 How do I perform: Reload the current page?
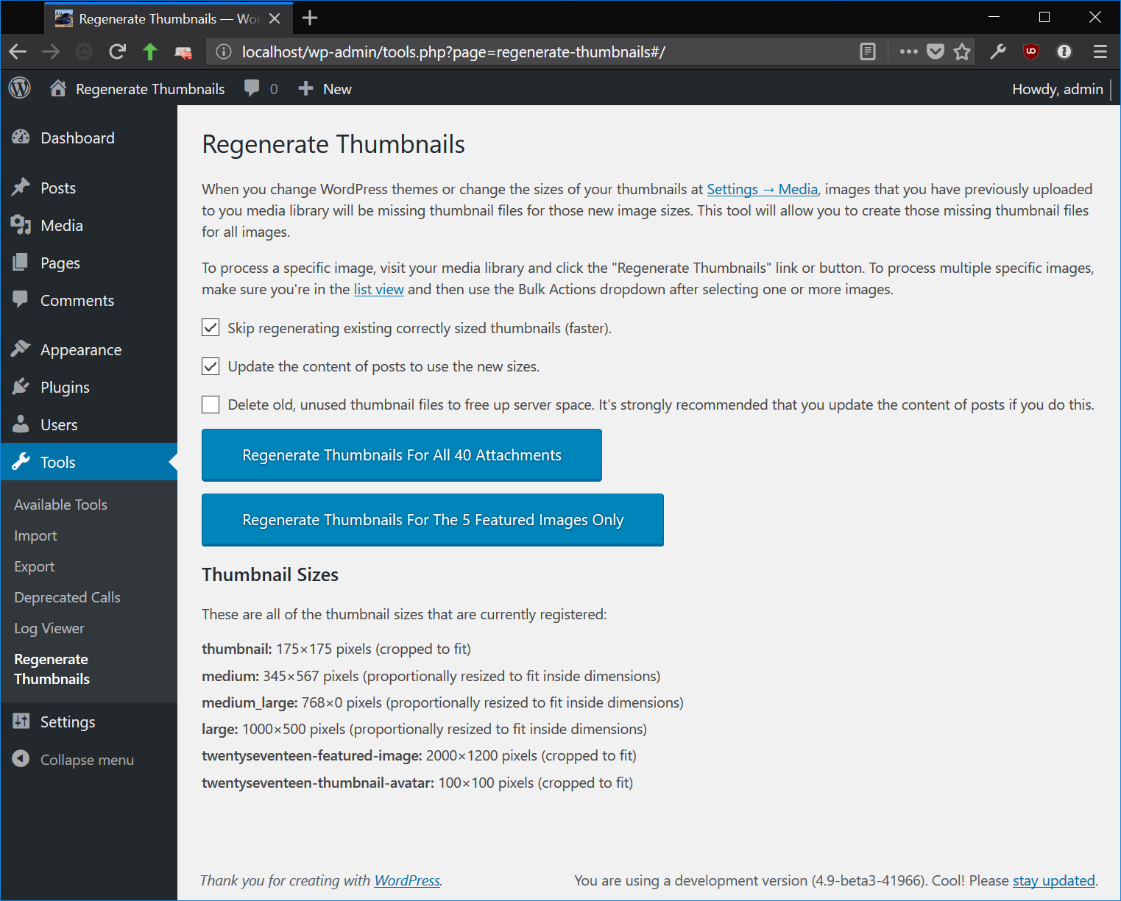tap(117, 51)
